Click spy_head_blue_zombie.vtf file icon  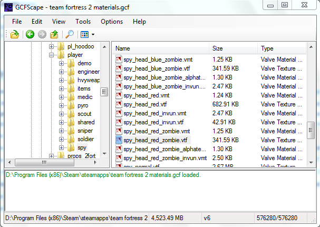click(x=119, y=68)
